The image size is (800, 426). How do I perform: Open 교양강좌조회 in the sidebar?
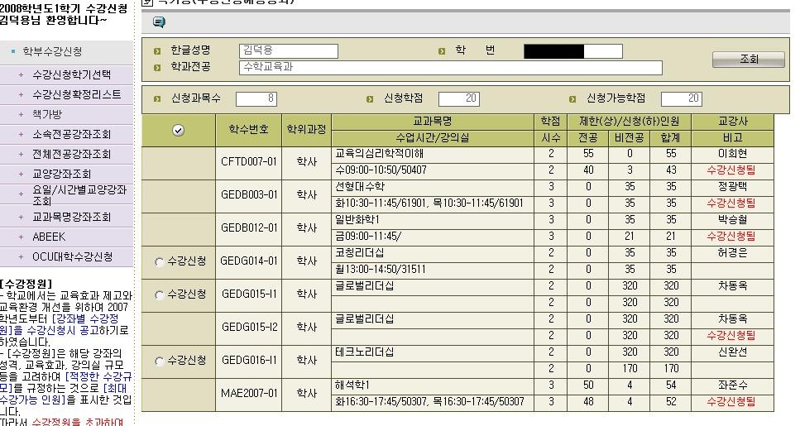[62, 174]
